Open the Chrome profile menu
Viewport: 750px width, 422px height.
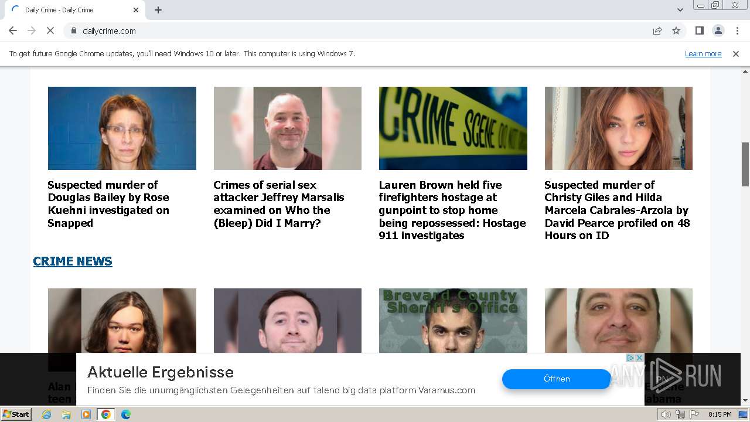pyautogui.click(x=718, y=30)
